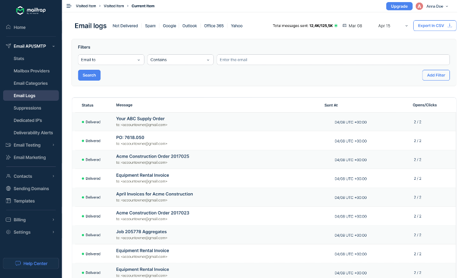The image size is (466, 278).
Task: Click the Anna Doe avatar icon
Action: point(419,6)
